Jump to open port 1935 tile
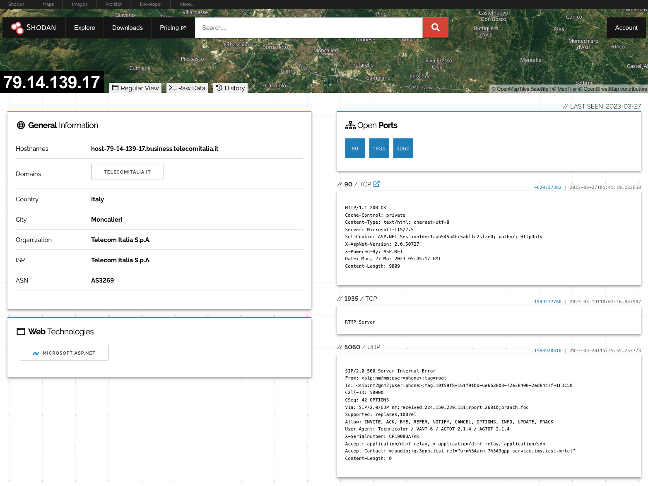 [379, 148]
